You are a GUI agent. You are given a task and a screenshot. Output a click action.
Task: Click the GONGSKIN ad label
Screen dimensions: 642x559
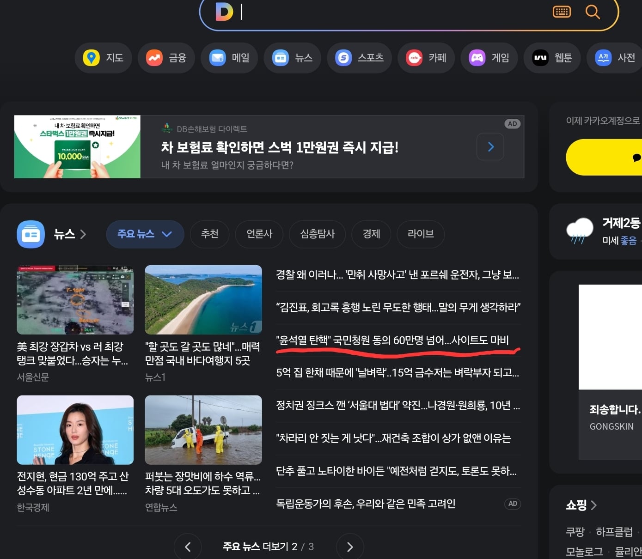[x=611, y=426]
